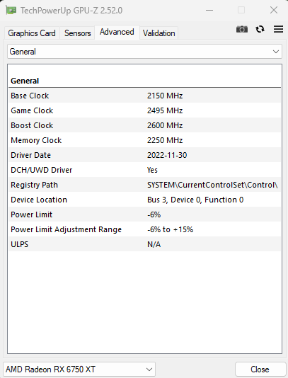Select the Boost Clock row label

(32, 125)
